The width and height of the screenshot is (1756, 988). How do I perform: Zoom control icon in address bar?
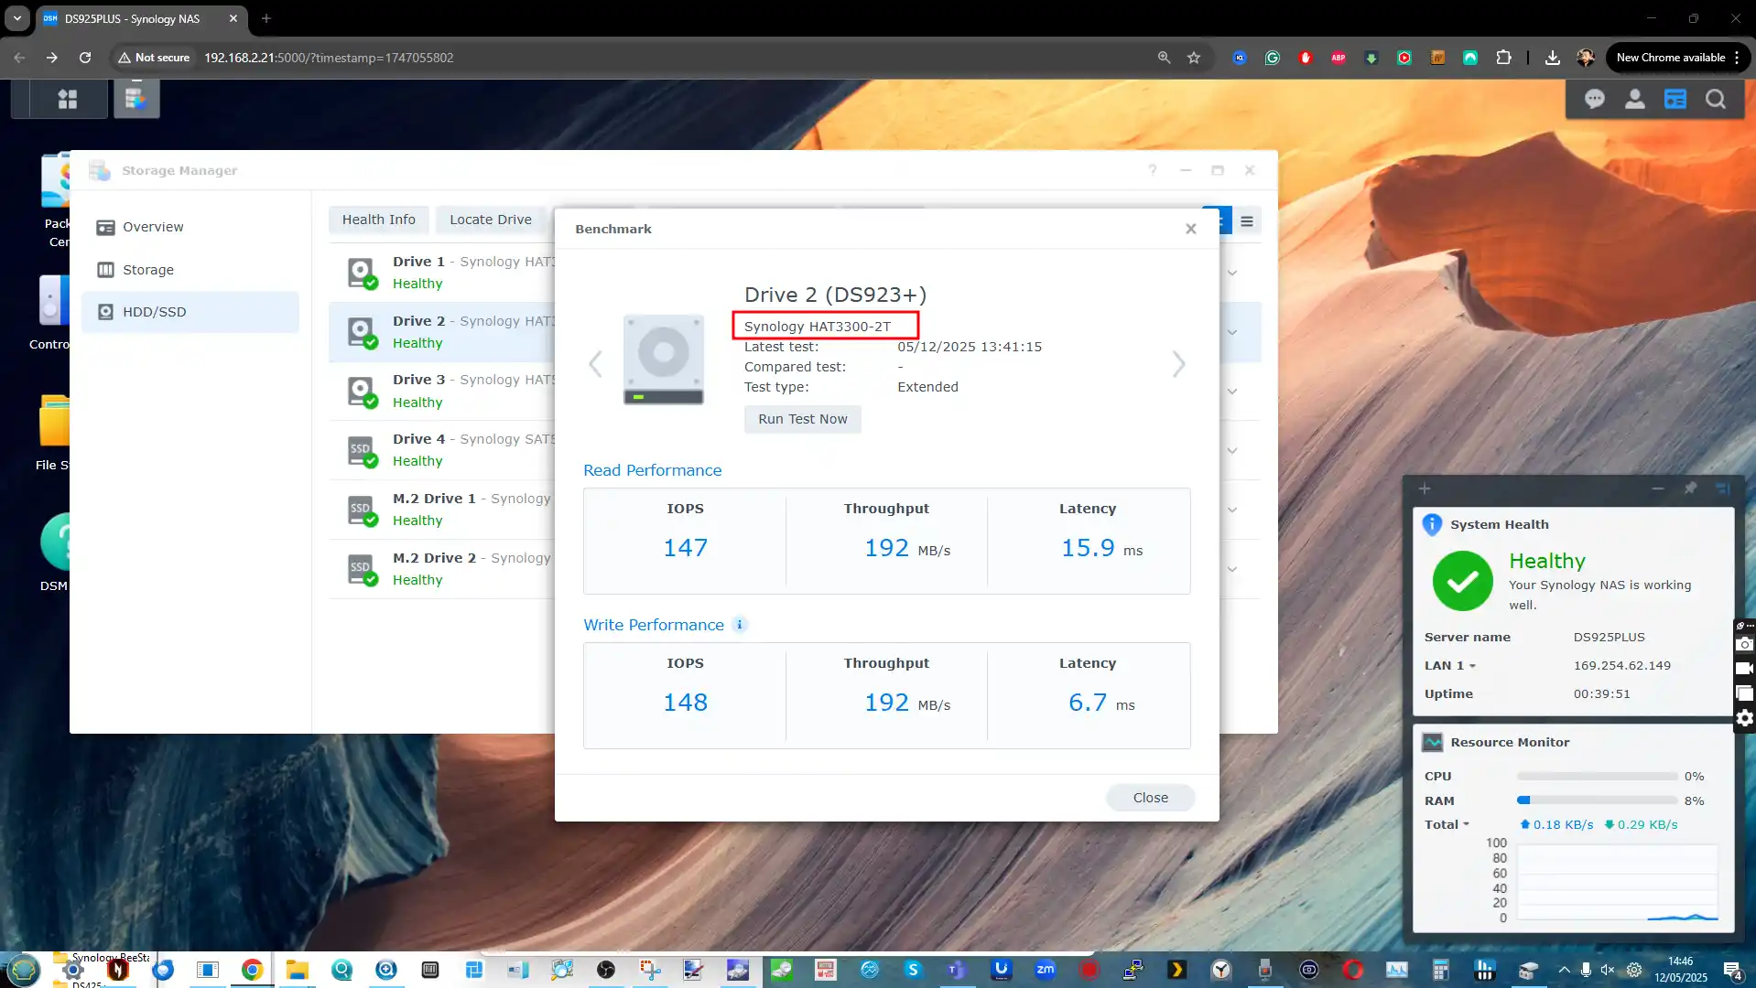point(1164,58)
